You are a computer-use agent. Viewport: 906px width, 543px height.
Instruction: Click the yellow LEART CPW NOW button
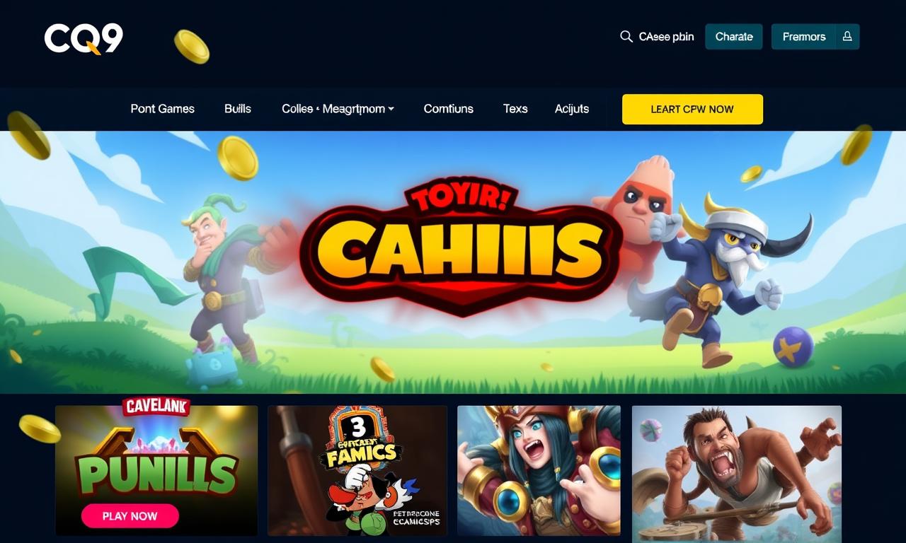coord(692,109)
